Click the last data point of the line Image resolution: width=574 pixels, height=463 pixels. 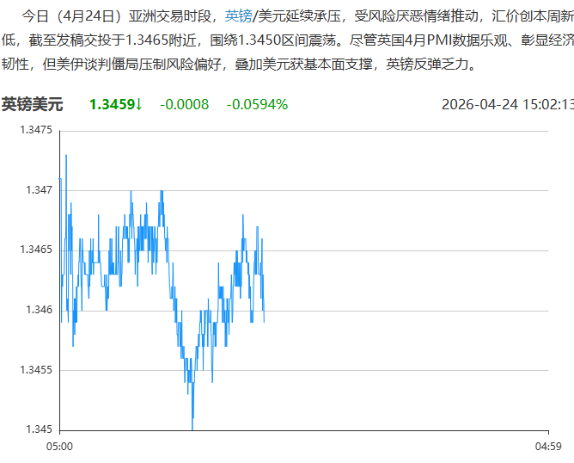click(x=264, y=321)
